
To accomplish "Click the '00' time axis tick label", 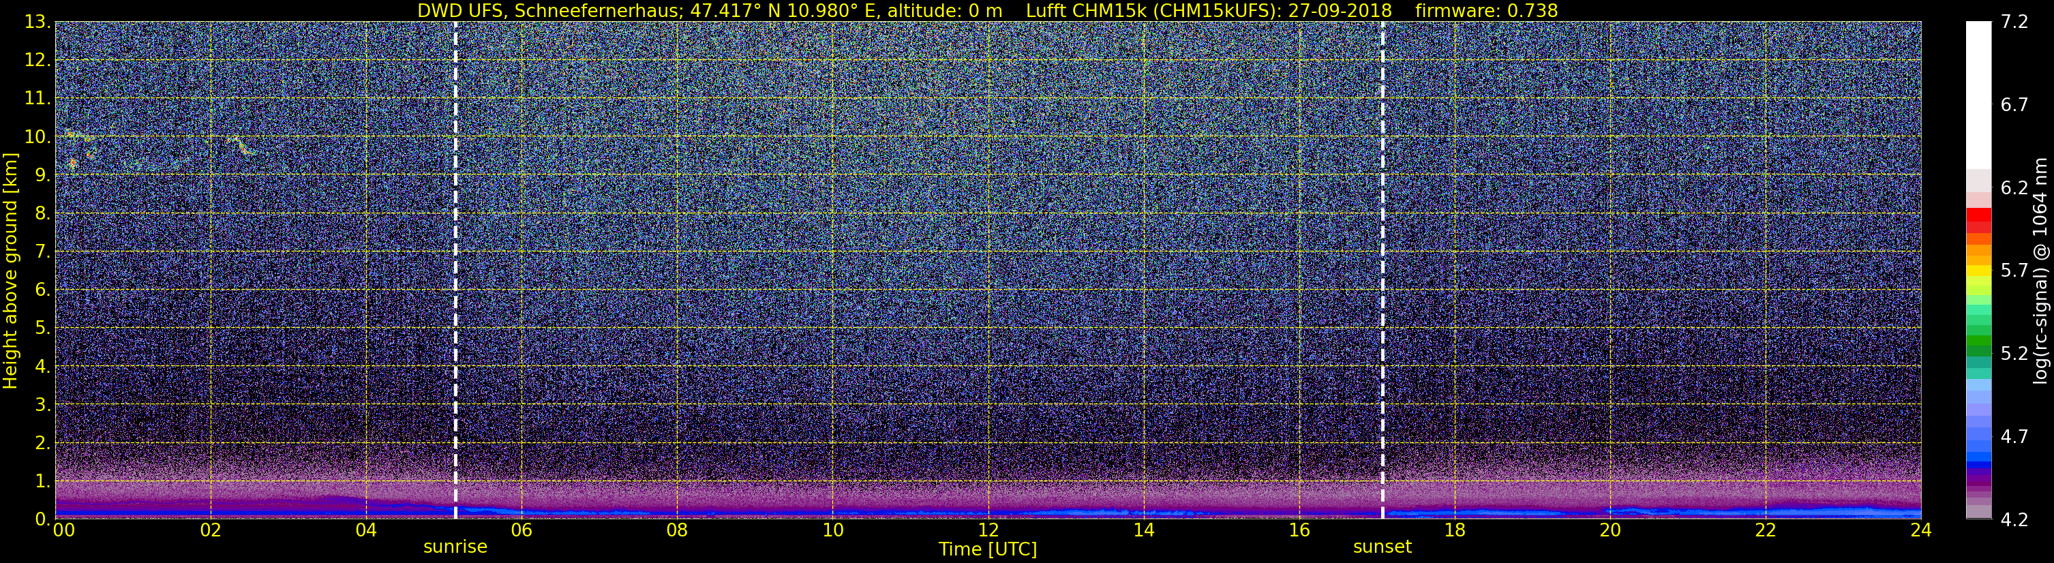I will pos(63,531).
